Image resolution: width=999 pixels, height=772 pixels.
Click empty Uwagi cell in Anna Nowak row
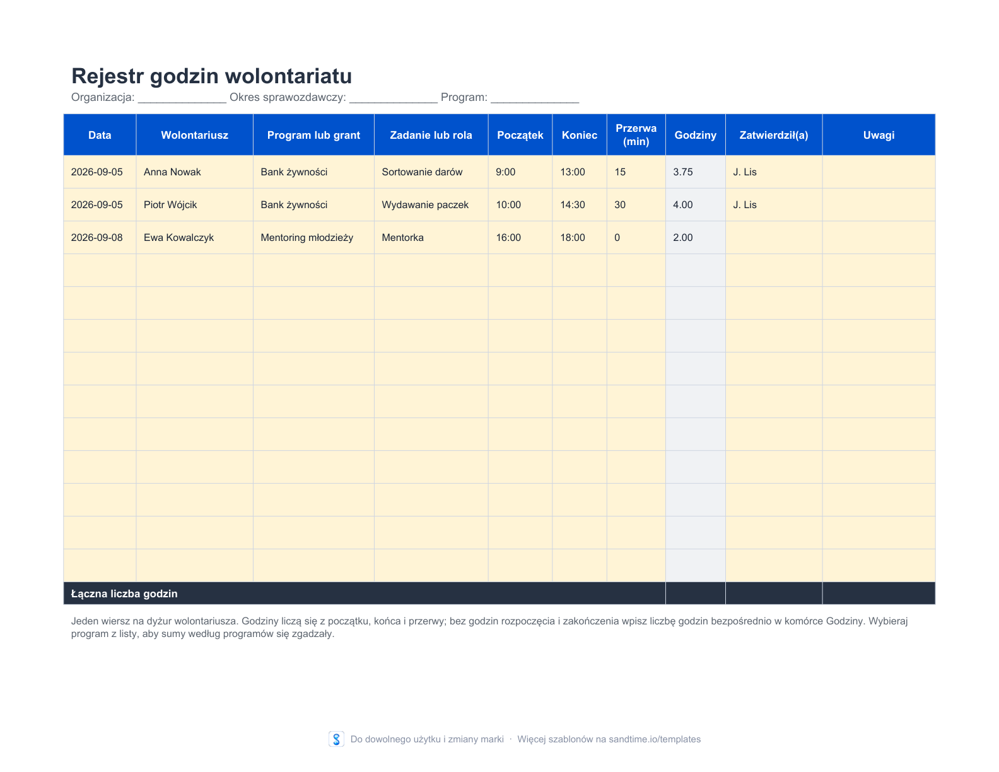879,172
